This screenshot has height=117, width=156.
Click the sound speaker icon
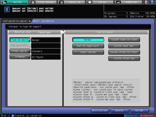146,2
